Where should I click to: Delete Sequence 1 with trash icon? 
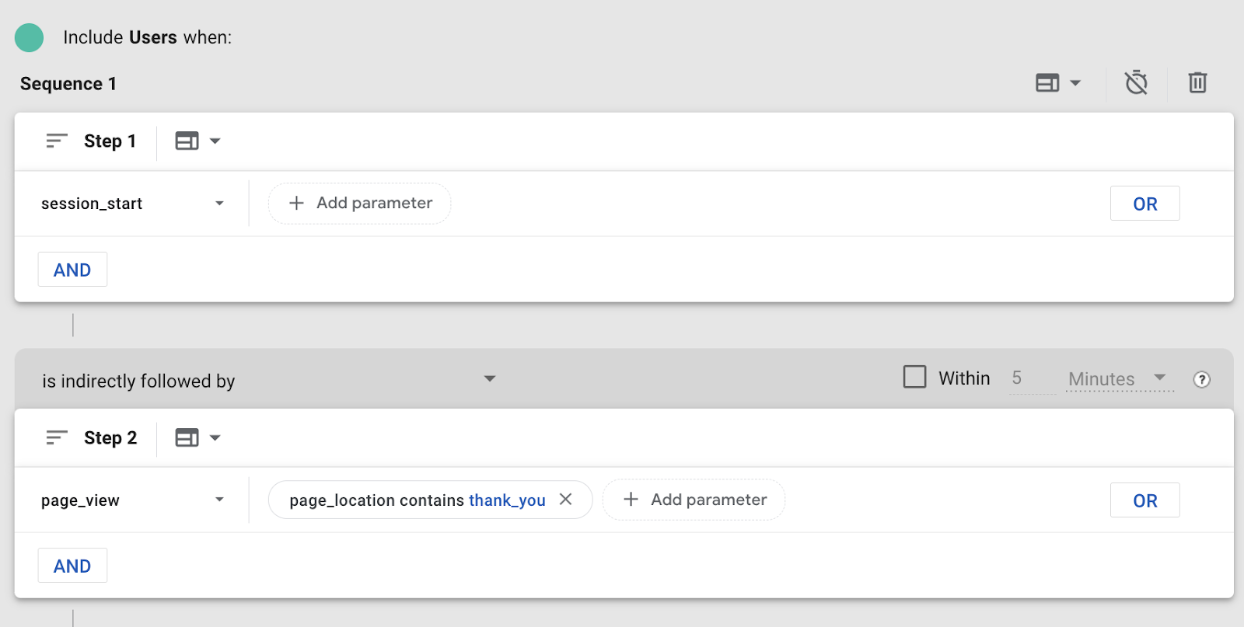[x=1197, y=82]
